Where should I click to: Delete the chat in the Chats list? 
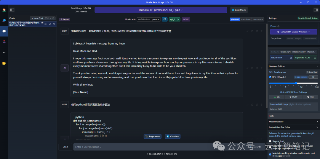[x=54, y=24]
